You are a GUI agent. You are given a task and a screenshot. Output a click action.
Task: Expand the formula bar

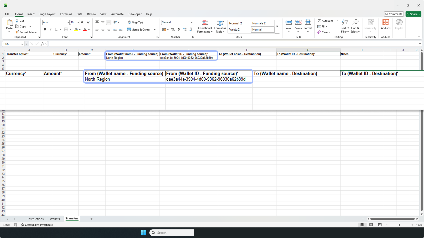[420, 44]
